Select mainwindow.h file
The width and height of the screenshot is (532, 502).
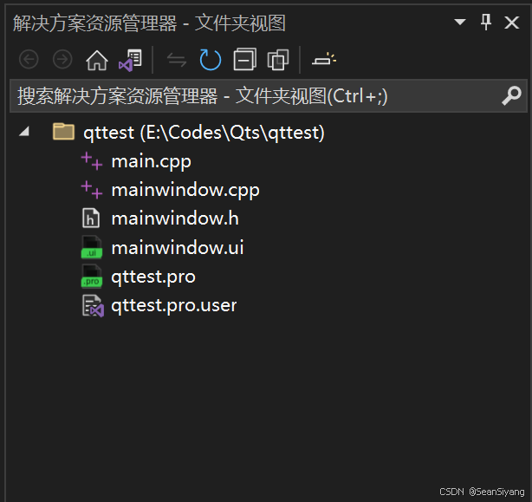click(175, 218)
